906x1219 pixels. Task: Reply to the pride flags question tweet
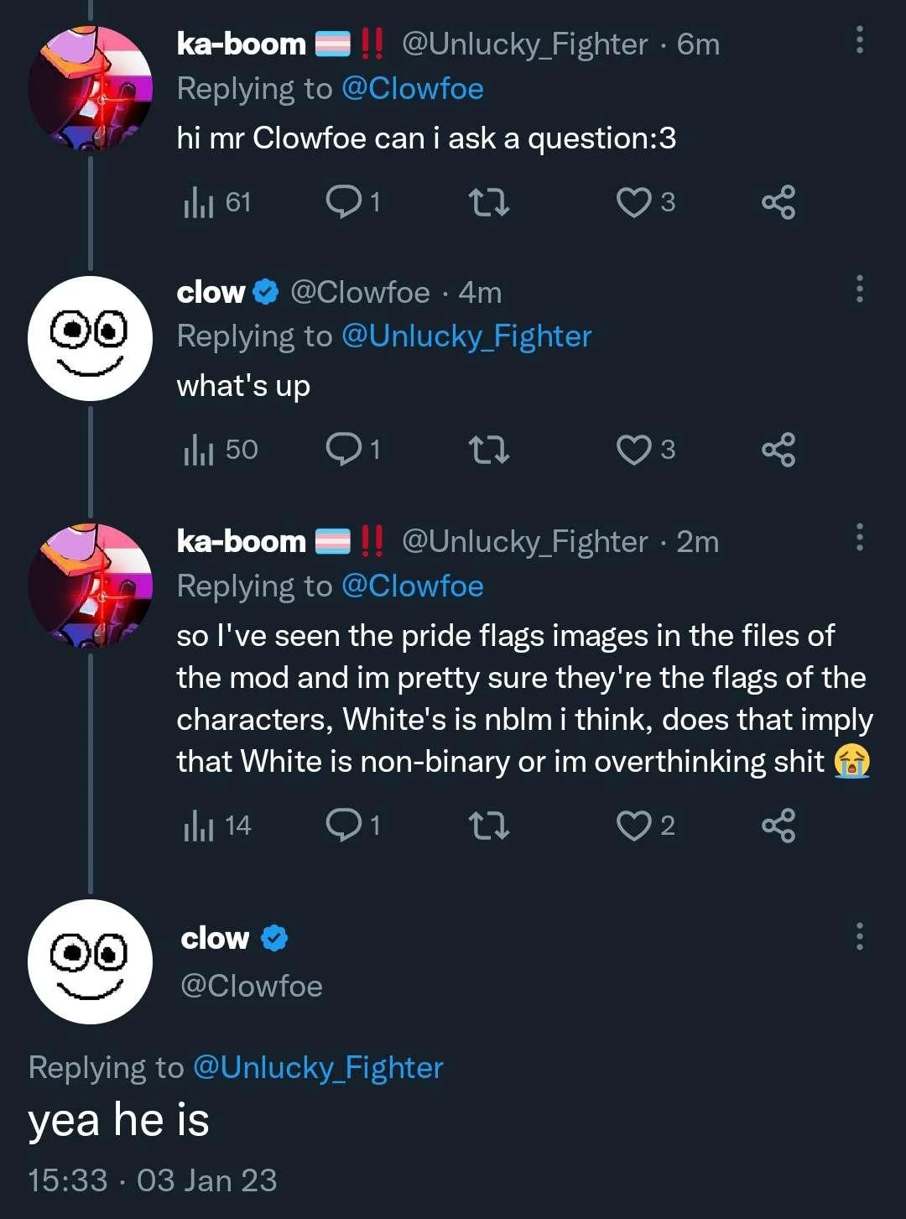pyautogui.click(x=344, y=826)
